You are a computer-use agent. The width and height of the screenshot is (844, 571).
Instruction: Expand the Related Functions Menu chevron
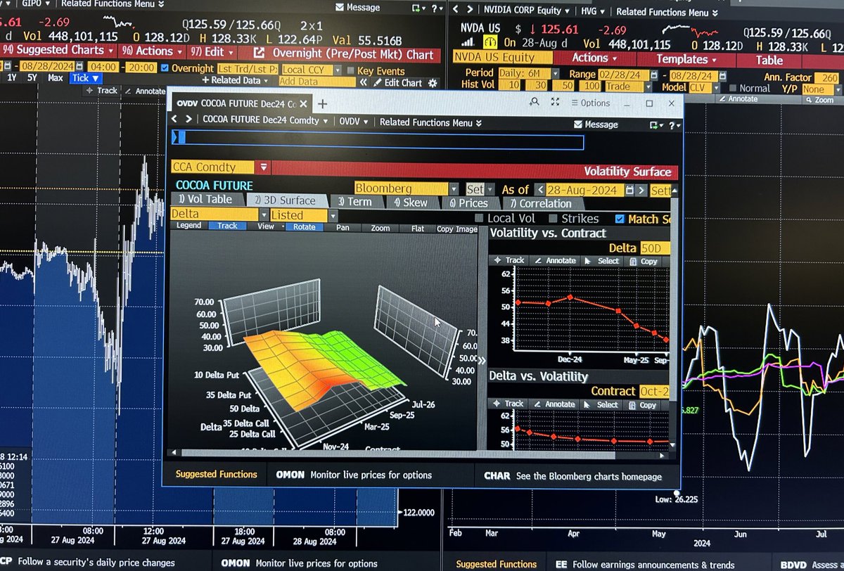coord(478,123)
